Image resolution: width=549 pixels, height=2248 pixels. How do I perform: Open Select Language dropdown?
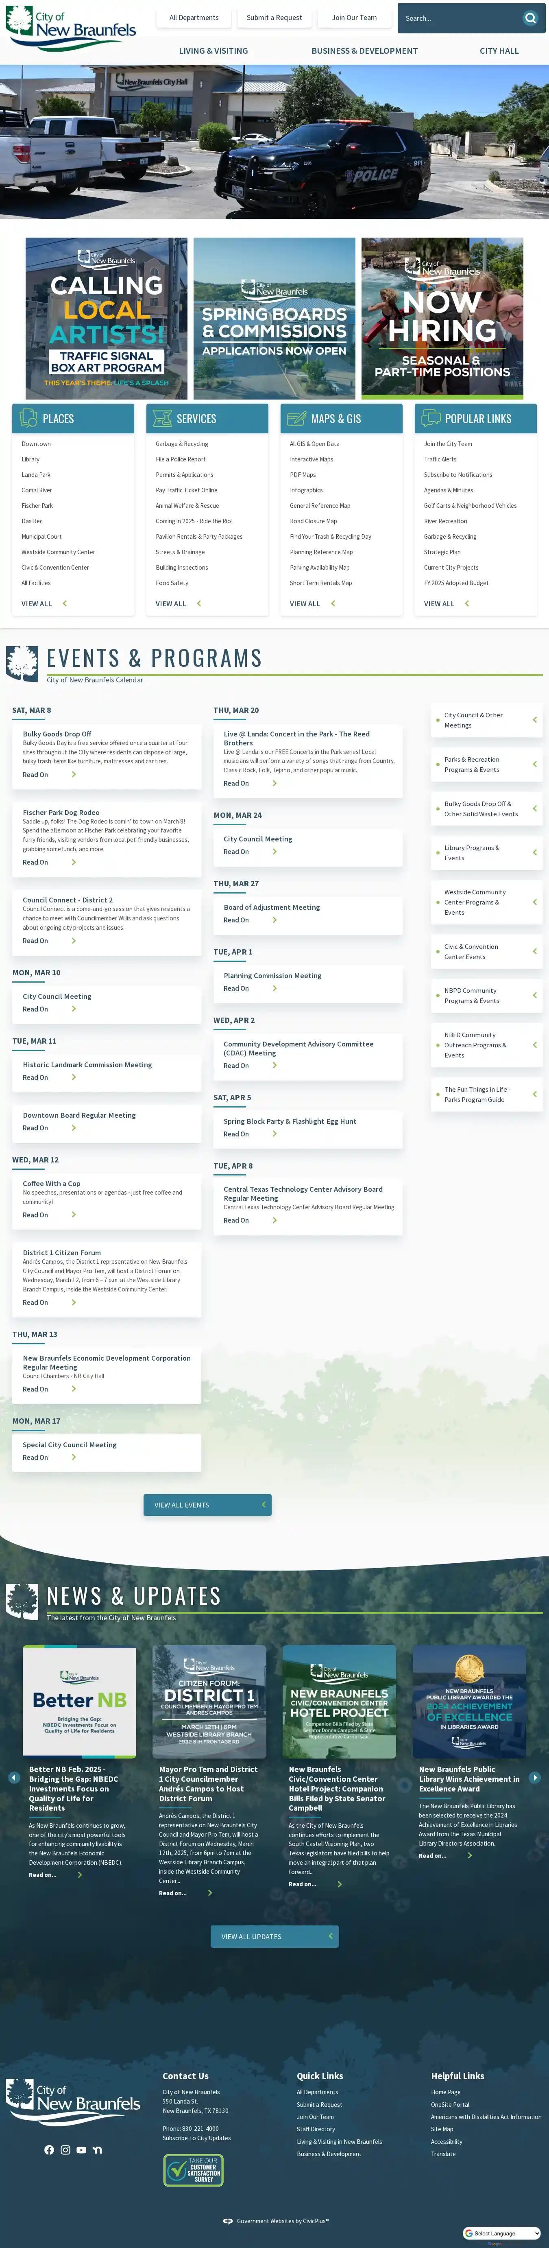pos(501,2233)
